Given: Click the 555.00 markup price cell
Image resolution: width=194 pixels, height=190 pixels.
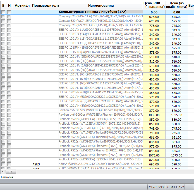Looking at the screenshot, I should [154, 93].
